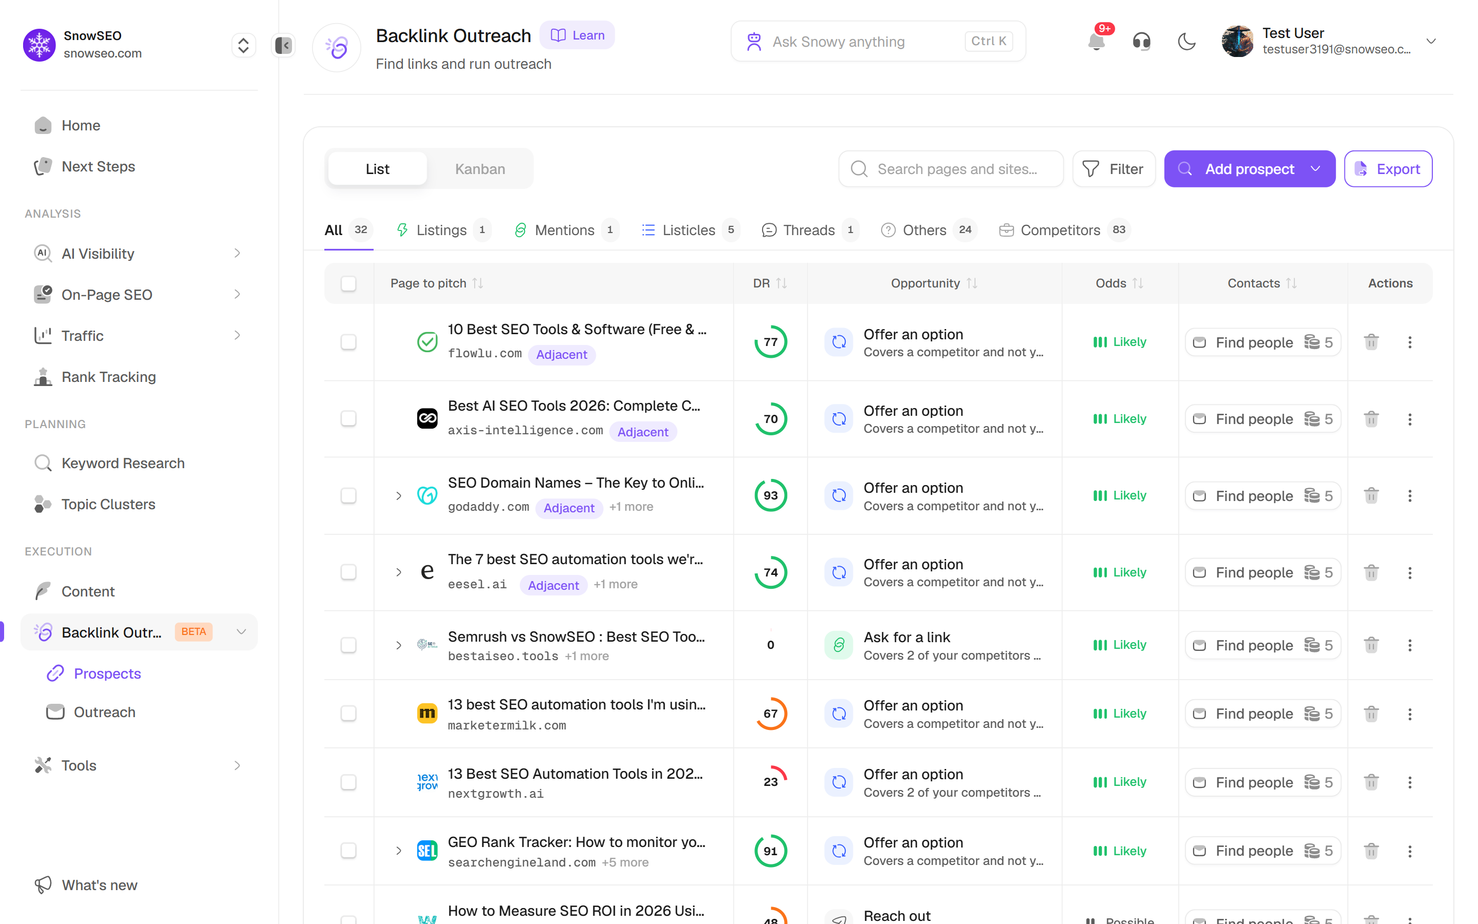Select the Mentions tab
1478x924 pixels.
click(x=566, y=230)
